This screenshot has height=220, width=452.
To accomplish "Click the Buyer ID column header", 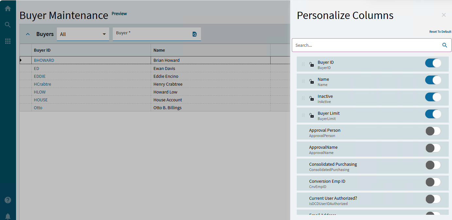I will point(42,50).
